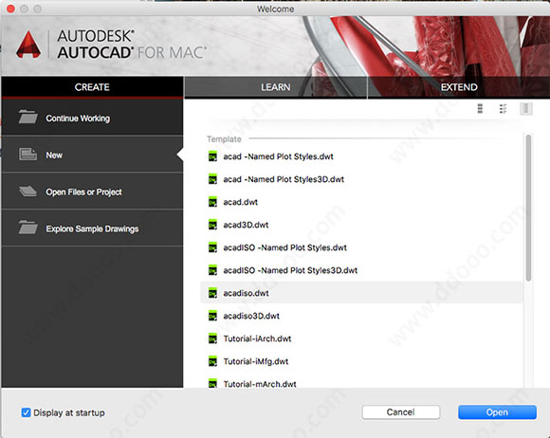Image resolution: width=550 pixels, height=438 pixels.
Task: Select the acadiso3D.dwt template
Action: click(361, 316)
